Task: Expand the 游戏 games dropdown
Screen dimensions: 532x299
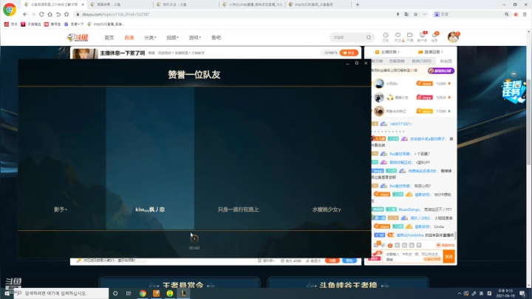Action: (x=195, y=37)
